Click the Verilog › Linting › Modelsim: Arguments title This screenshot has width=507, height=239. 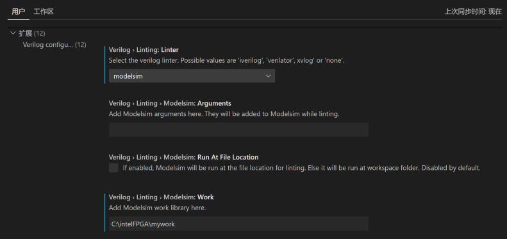tap(170, 103)
